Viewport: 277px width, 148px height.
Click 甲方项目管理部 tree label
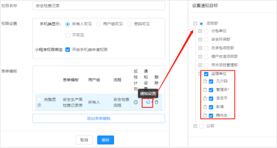[x=225, y=65]
